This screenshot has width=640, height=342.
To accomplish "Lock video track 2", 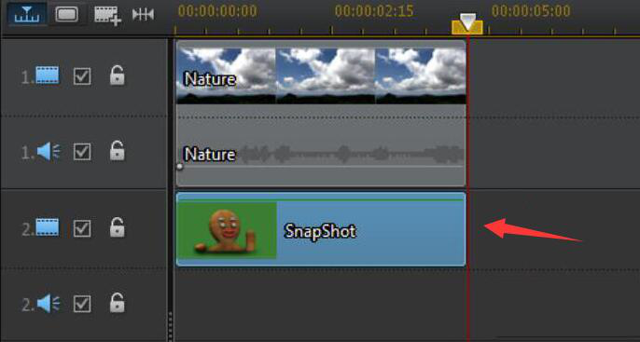I will 118,227.
